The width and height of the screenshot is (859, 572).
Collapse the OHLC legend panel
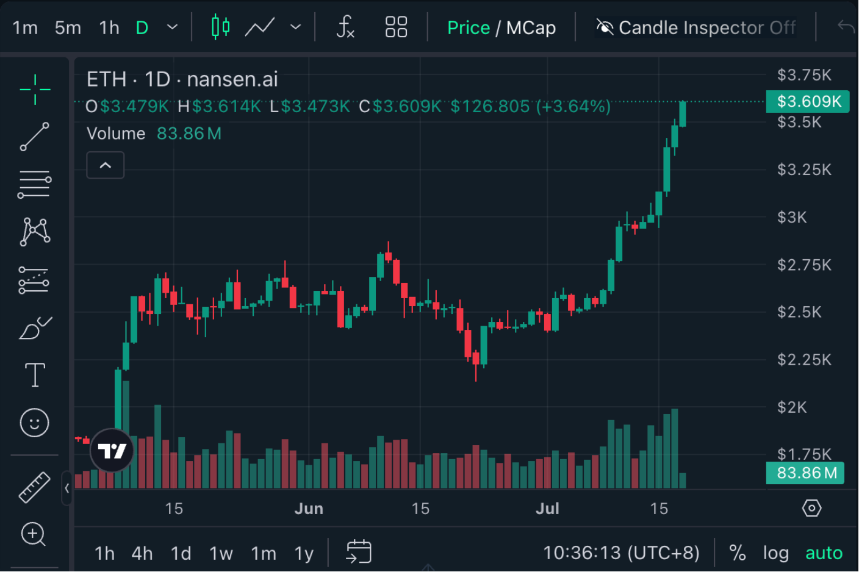tap(105, 165)
